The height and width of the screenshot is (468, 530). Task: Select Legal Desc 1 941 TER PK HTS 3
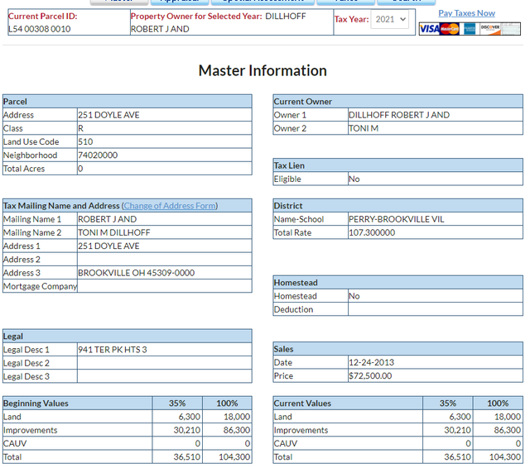(x=113, y=350)
